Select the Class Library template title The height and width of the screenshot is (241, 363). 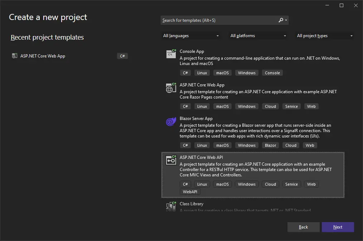point(192,204)
